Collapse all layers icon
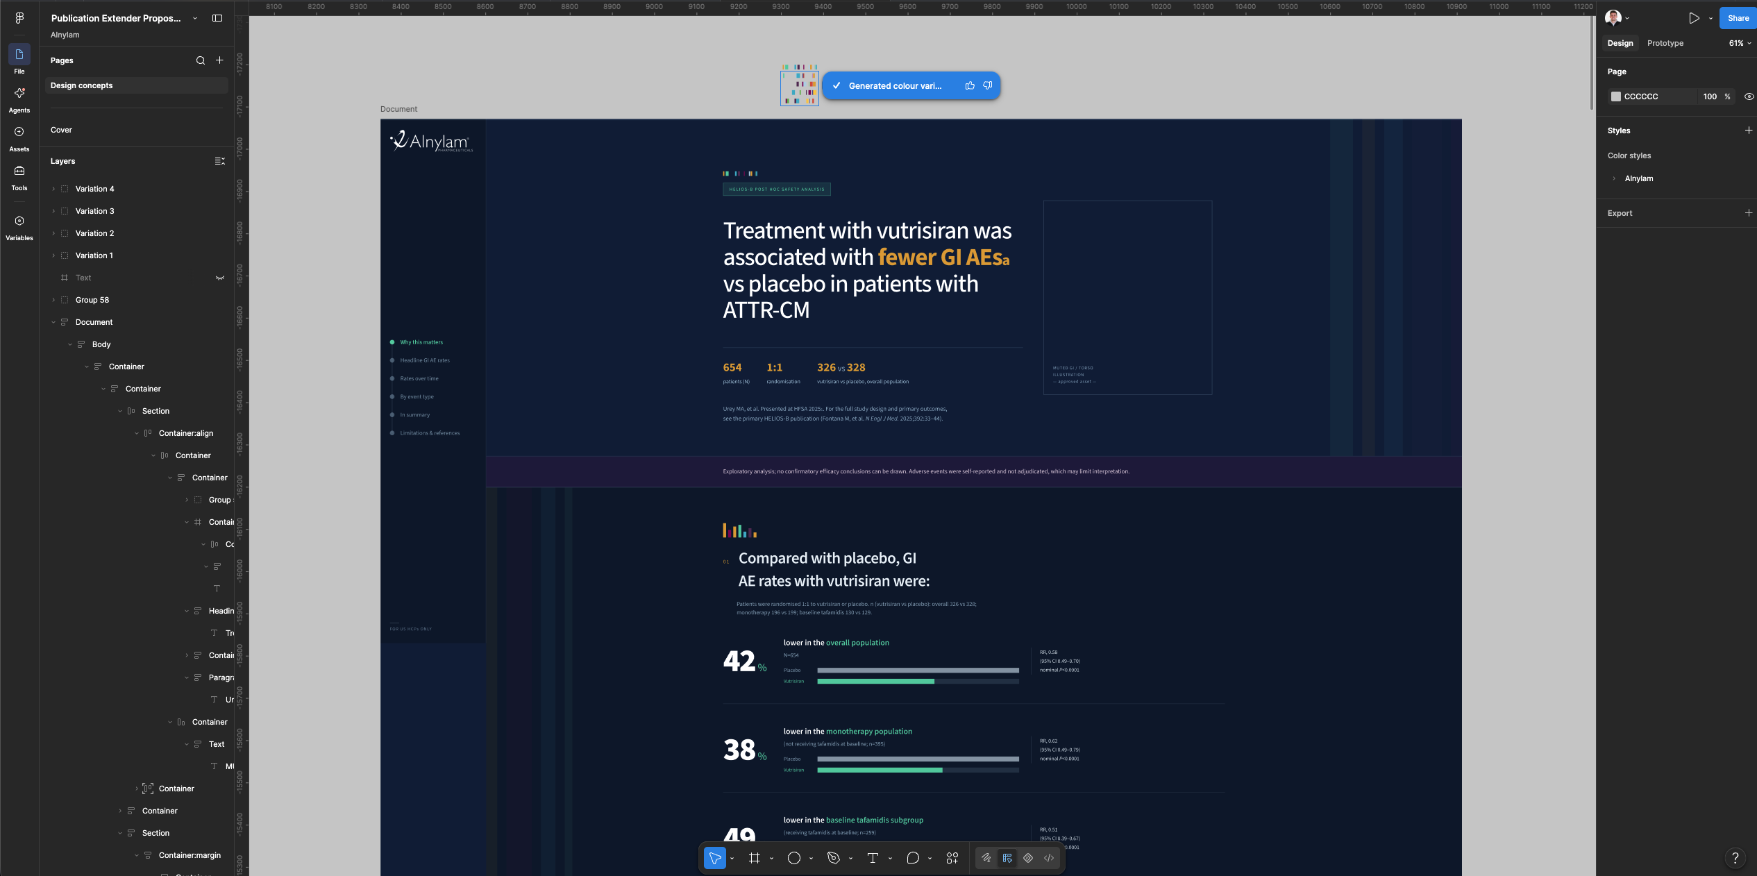 pos(219,161)
